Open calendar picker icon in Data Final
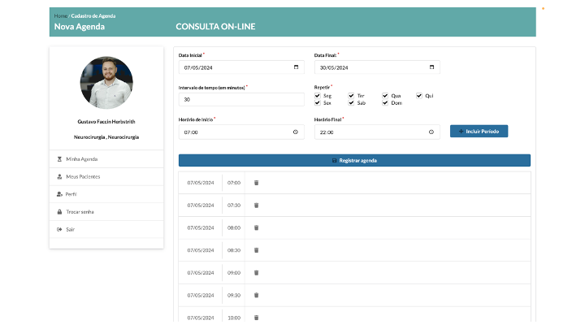The image size is (585, 329). (431, 67)
